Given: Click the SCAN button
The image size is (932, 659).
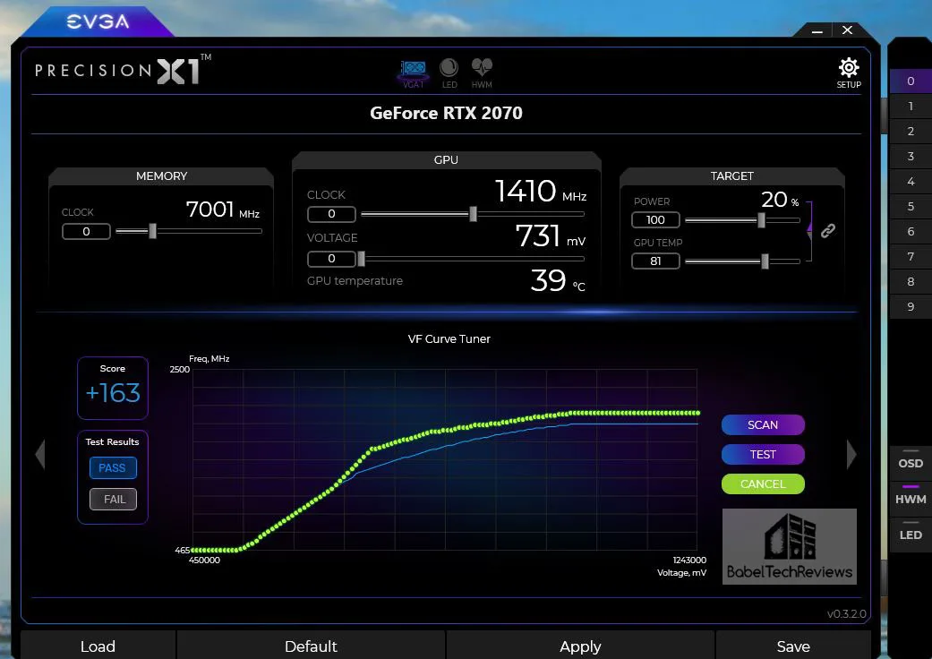Looking at the screenshot, I should point(763,425).
